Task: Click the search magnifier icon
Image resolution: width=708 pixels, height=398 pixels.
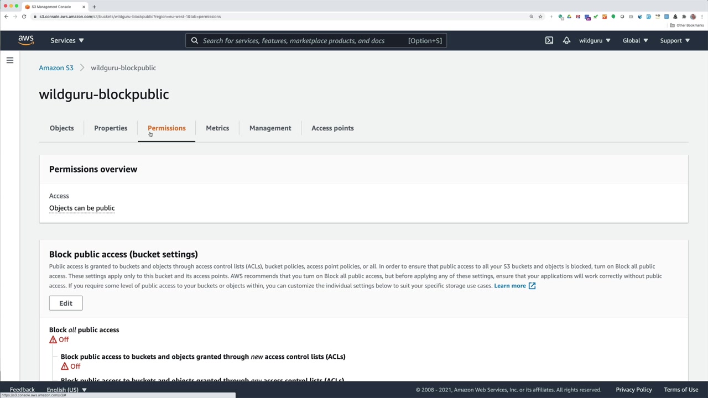Action: pyautogui.click(x=195, y=40)
